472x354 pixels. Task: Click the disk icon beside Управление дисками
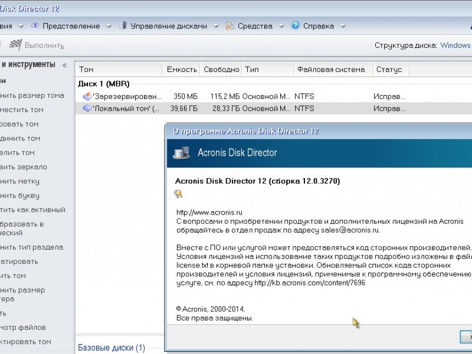(x=123, y=25)
